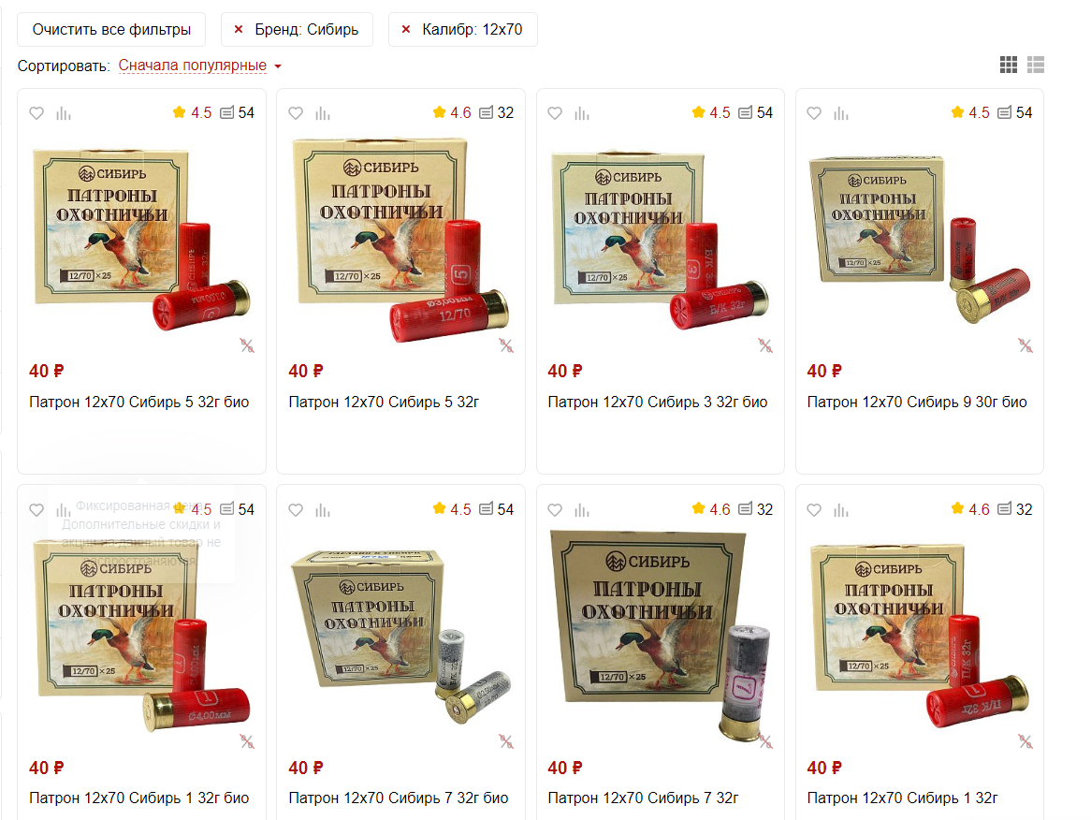Click the discount icon on Сибирь 9 30г био

point(1025,345)
